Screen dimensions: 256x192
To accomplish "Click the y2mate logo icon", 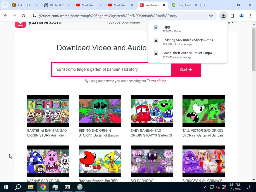I will (20, 24).
